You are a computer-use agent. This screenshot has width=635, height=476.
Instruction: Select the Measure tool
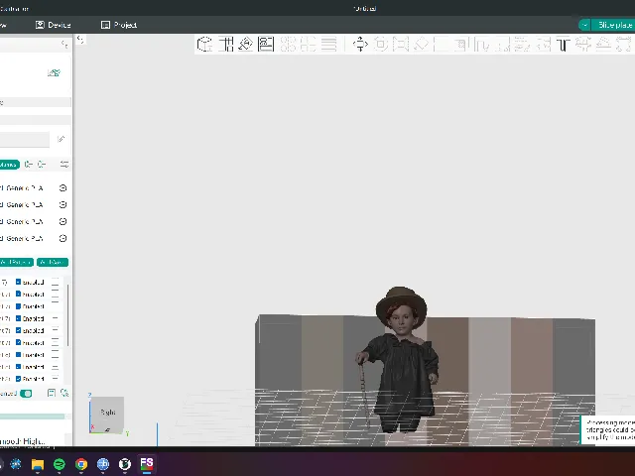click(x=603, y=44)
